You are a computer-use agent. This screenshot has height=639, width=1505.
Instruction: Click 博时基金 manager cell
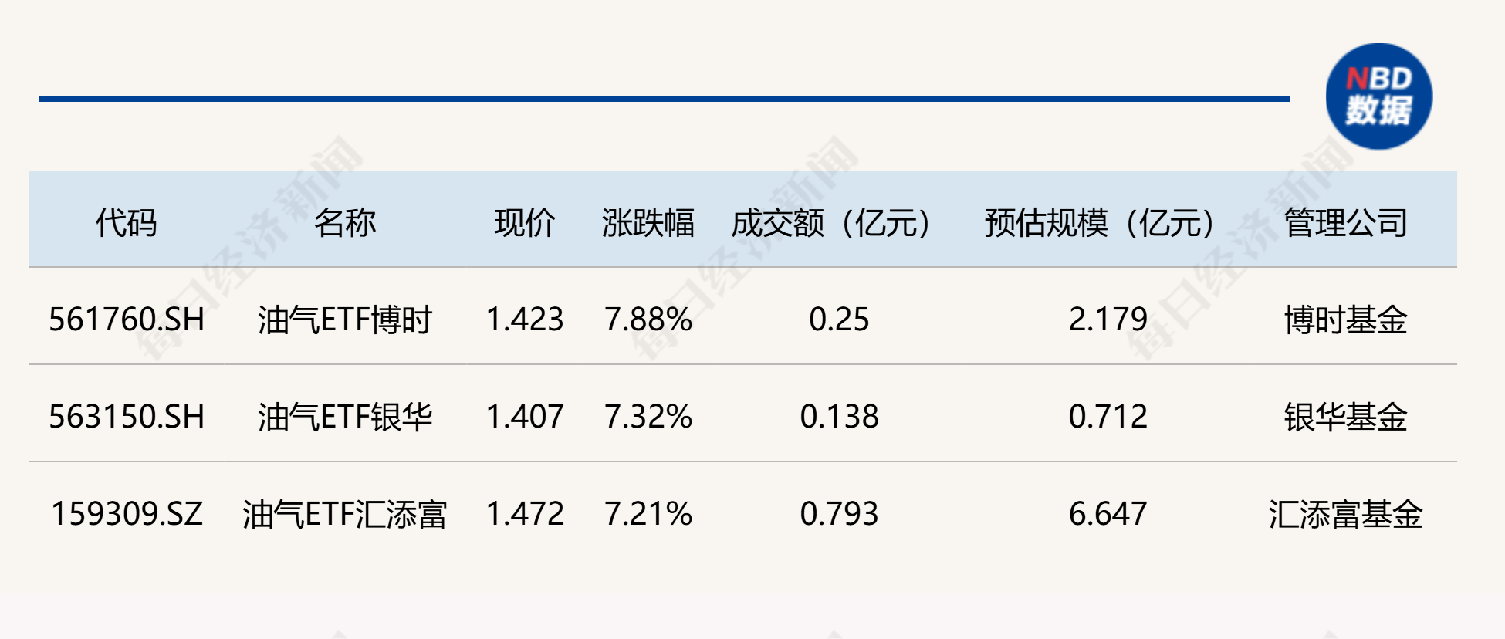(1345, 319)
